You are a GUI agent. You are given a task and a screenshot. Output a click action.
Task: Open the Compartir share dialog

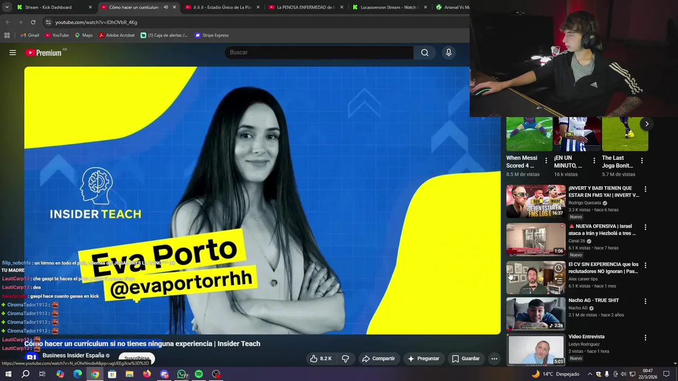coord(379,358)
